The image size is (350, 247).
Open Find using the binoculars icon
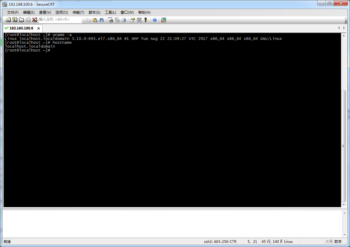[x=101, y=20]
